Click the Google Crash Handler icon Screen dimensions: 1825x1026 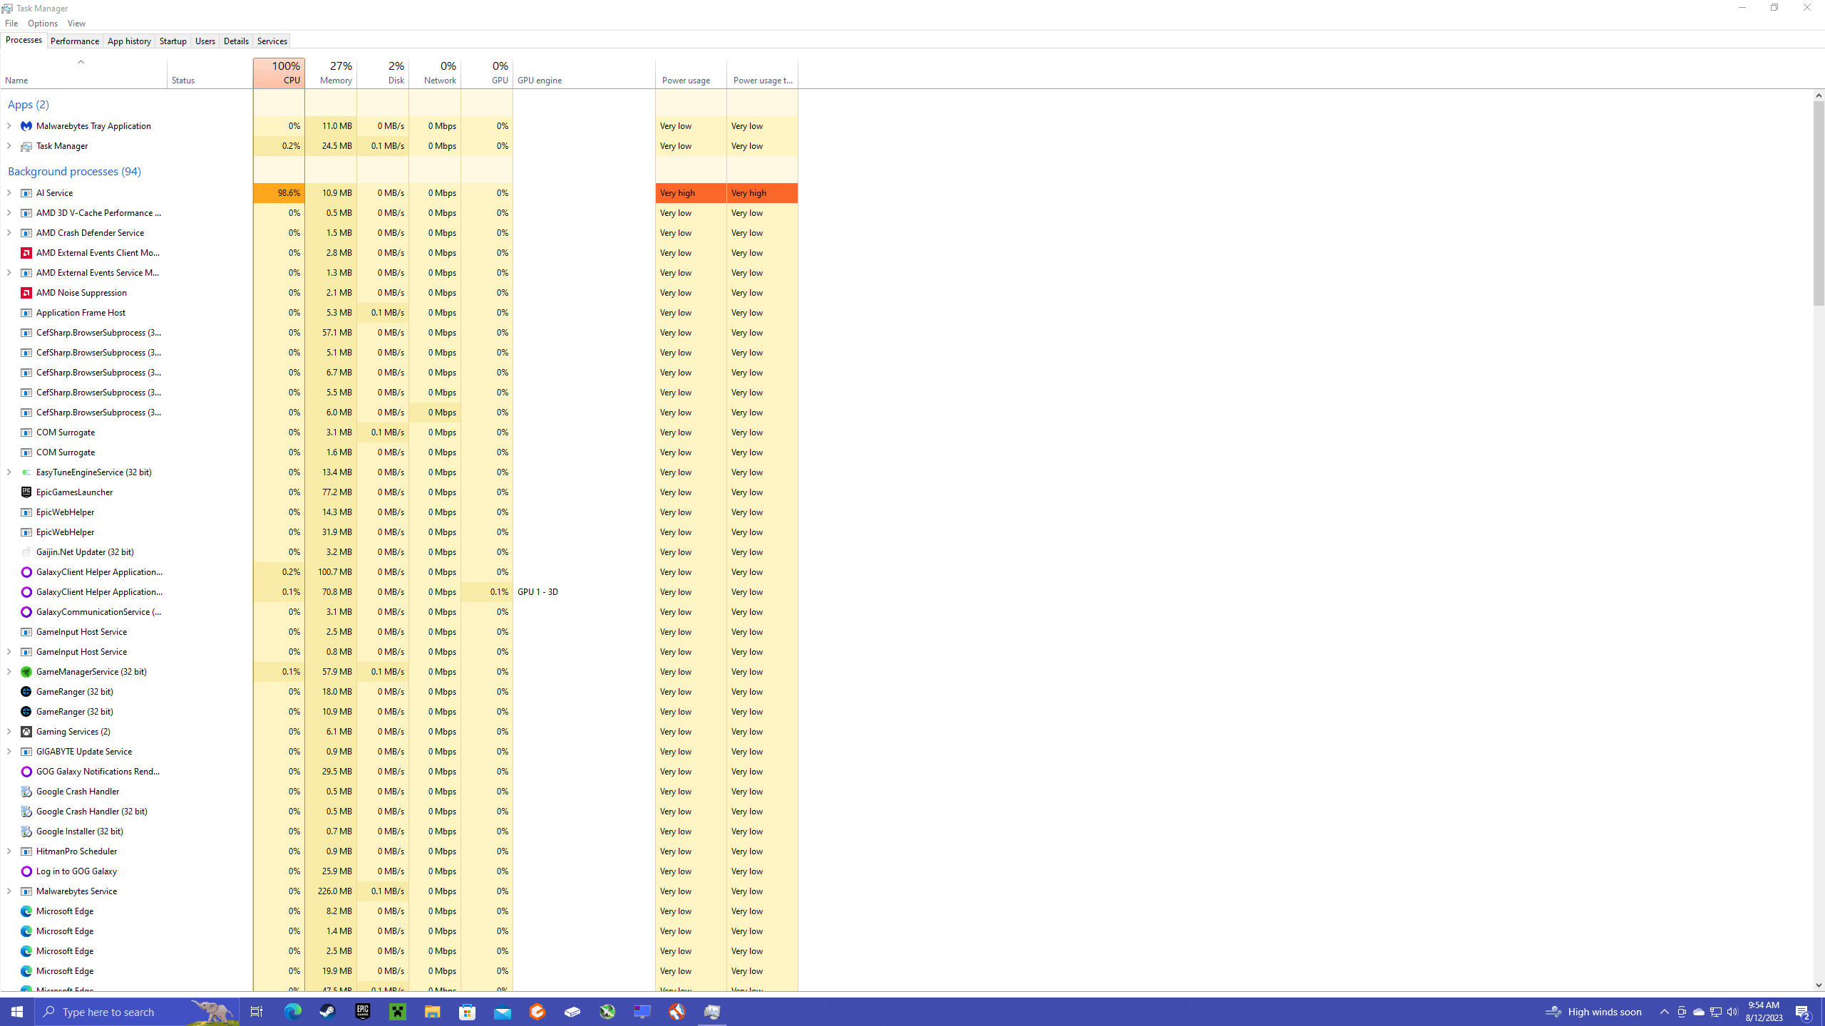click(26, 792)
